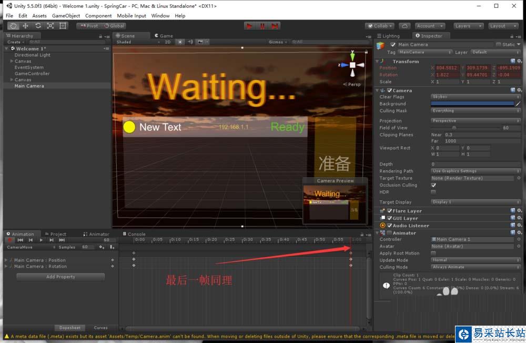526x343 pixels.
Task: Open Target Display dropdown
Action: click(x=476, y=202)
